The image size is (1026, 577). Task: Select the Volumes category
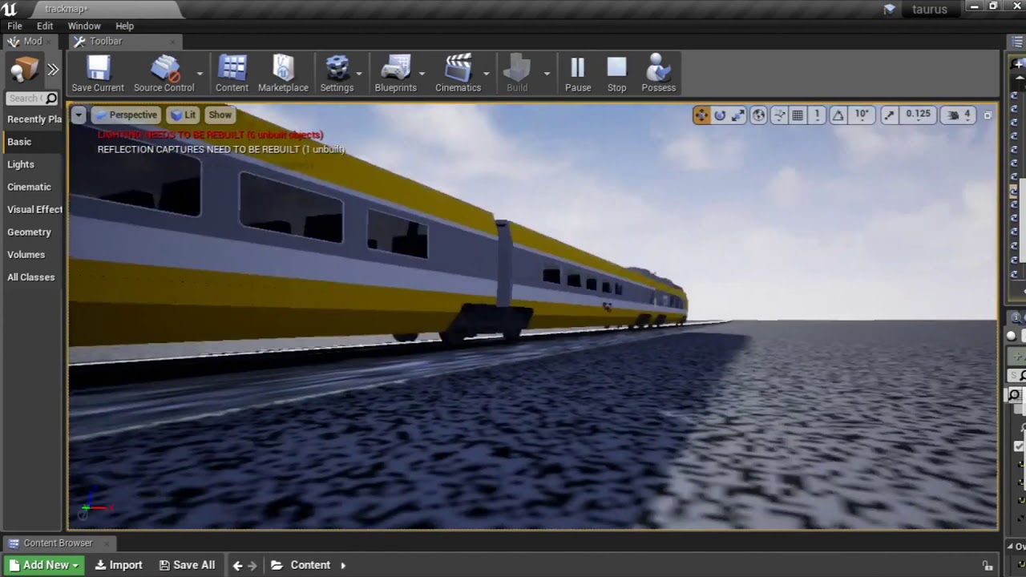[34, 254]
